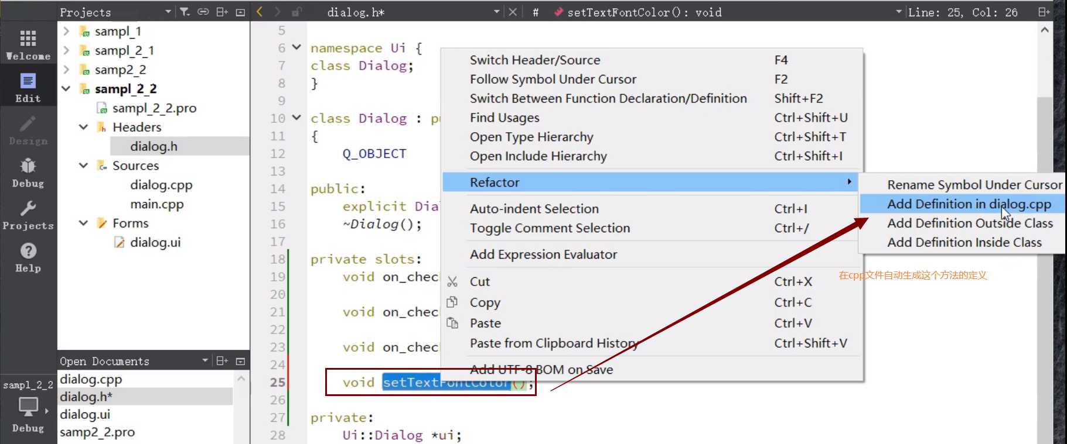The image size is (1067, 444).
Task: Close the dialog.h document with X button
Action: 513,12
